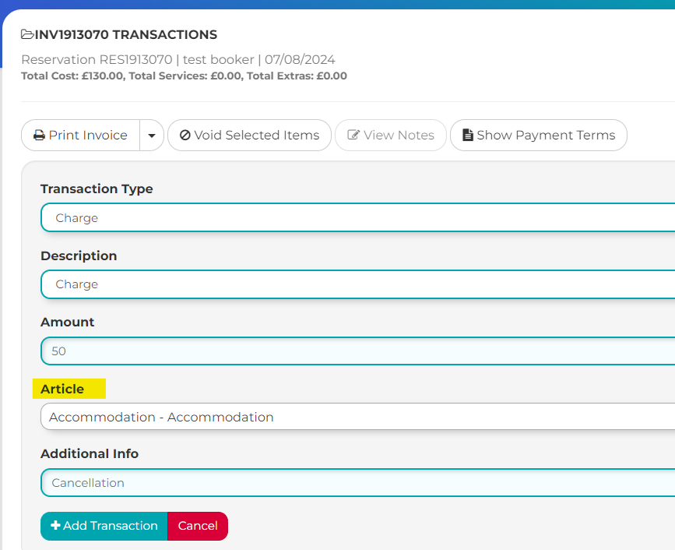Cancel the new transaction
Viewport: 675px width, 550px height.
pos(198,526)
